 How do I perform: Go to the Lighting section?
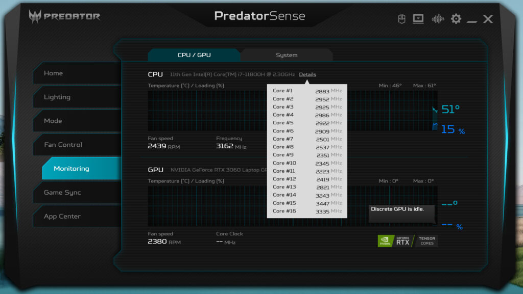tap(77, 97)
